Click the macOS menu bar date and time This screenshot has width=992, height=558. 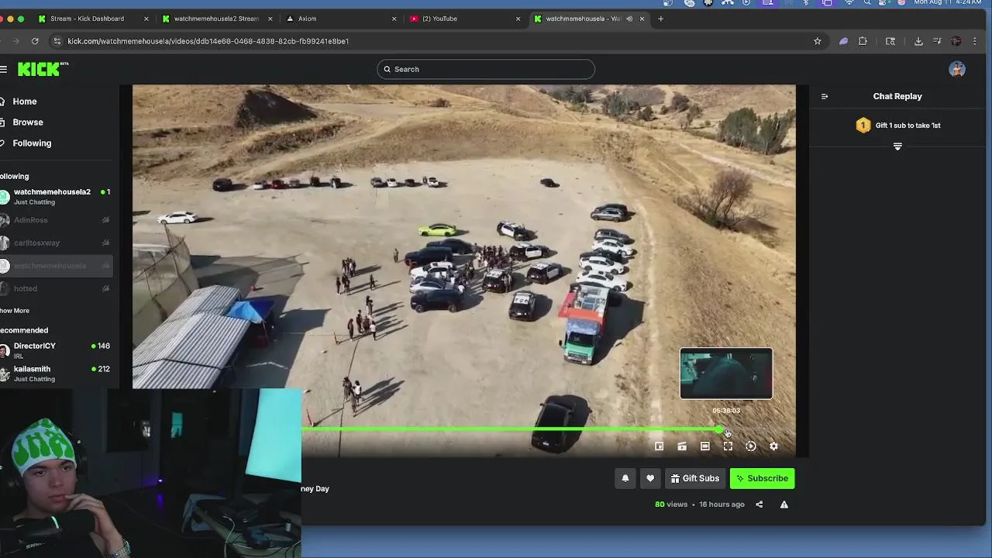[x=947, y=3]
